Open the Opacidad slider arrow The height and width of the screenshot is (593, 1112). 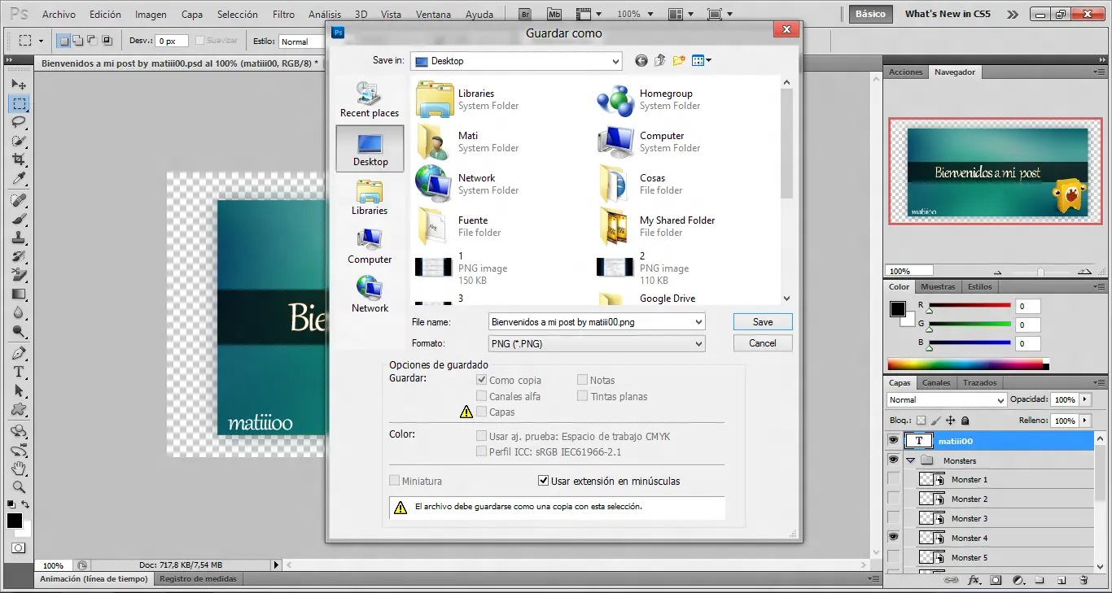tap(1084, 400)
